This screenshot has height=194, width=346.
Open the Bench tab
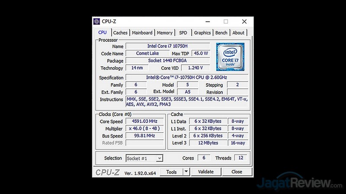click(x=221, y=33)
